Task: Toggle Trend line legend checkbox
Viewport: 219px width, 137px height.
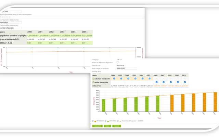Action: coord(118,121)
